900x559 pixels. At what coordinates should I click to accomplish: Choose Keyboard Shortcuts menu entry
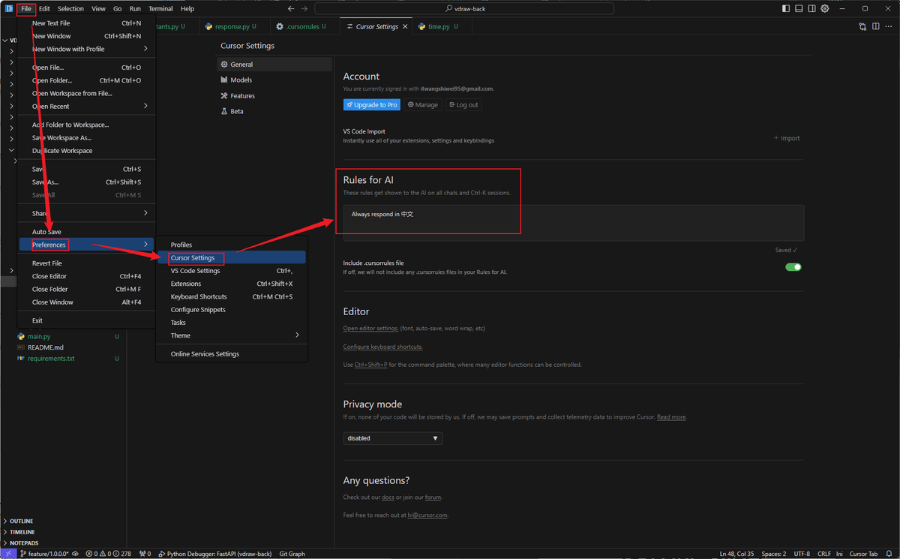click(x=232, y=296)
